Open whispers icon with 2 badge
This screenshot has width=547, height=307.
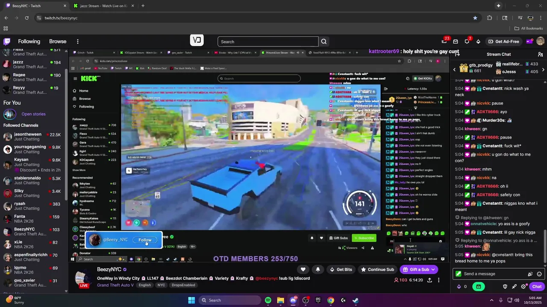pos(467,41)
